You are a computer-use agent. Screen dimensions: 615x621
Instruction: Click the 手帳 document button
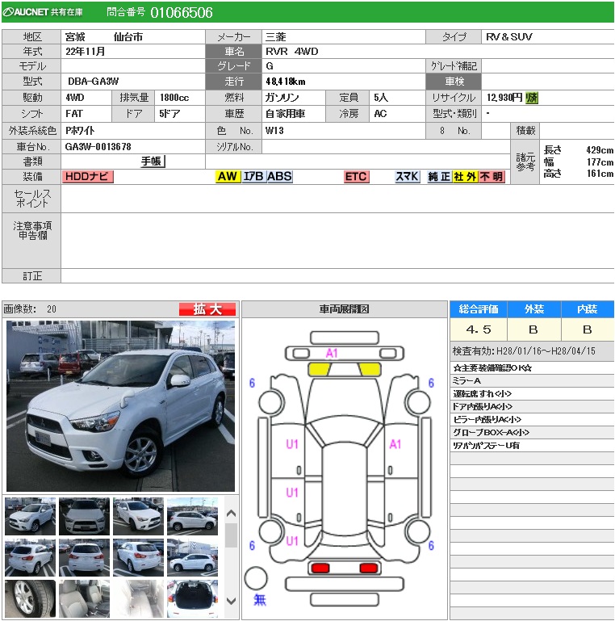coord(153,162)
